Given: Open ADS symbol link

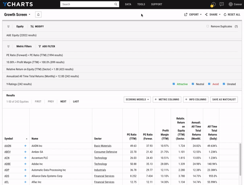Looking at the screenshot, I should click(7, 176).
